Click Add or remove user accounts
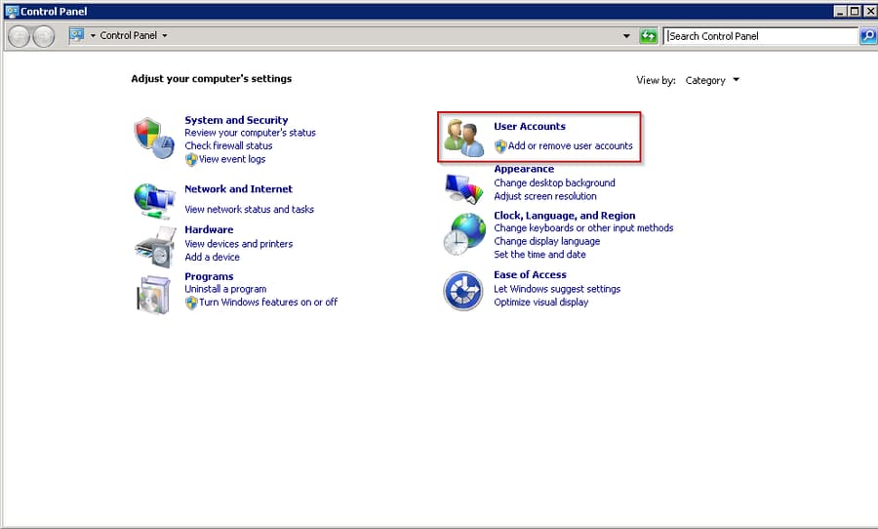The image size is (878, 529). 570,145
